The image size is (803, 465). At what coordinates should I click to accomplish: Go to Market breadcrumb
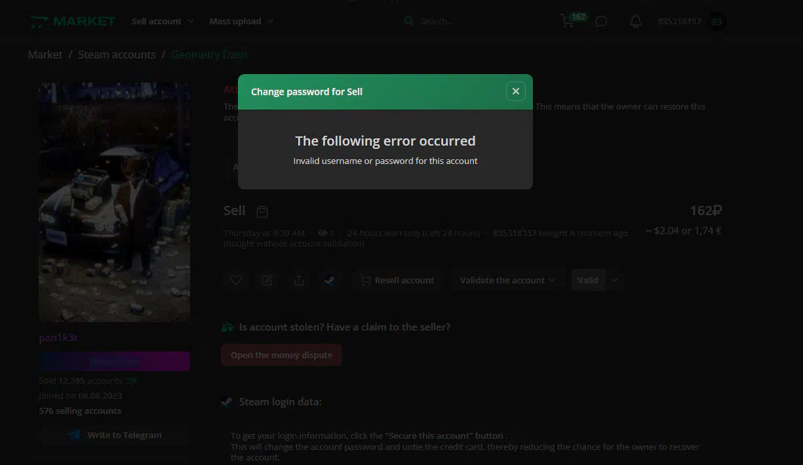coord(45,54)
